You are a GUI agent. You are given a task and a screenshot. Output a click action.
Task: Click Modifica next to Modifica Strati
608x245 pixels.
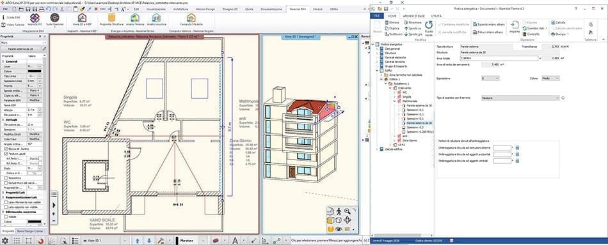click(x=34, y=134)
